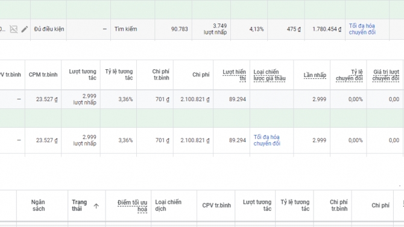Image resolution: width=404 pixels, height=227 pixels.
Task: Select the bottom table Chi phí header
Action: [380, 205]
